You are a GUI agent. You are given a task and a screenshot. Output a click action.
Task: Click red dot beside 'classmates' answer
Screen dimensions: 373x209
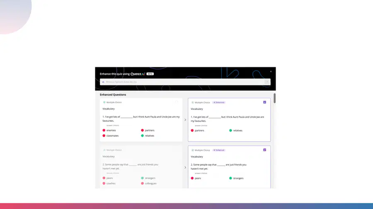[x=104, y=135]
